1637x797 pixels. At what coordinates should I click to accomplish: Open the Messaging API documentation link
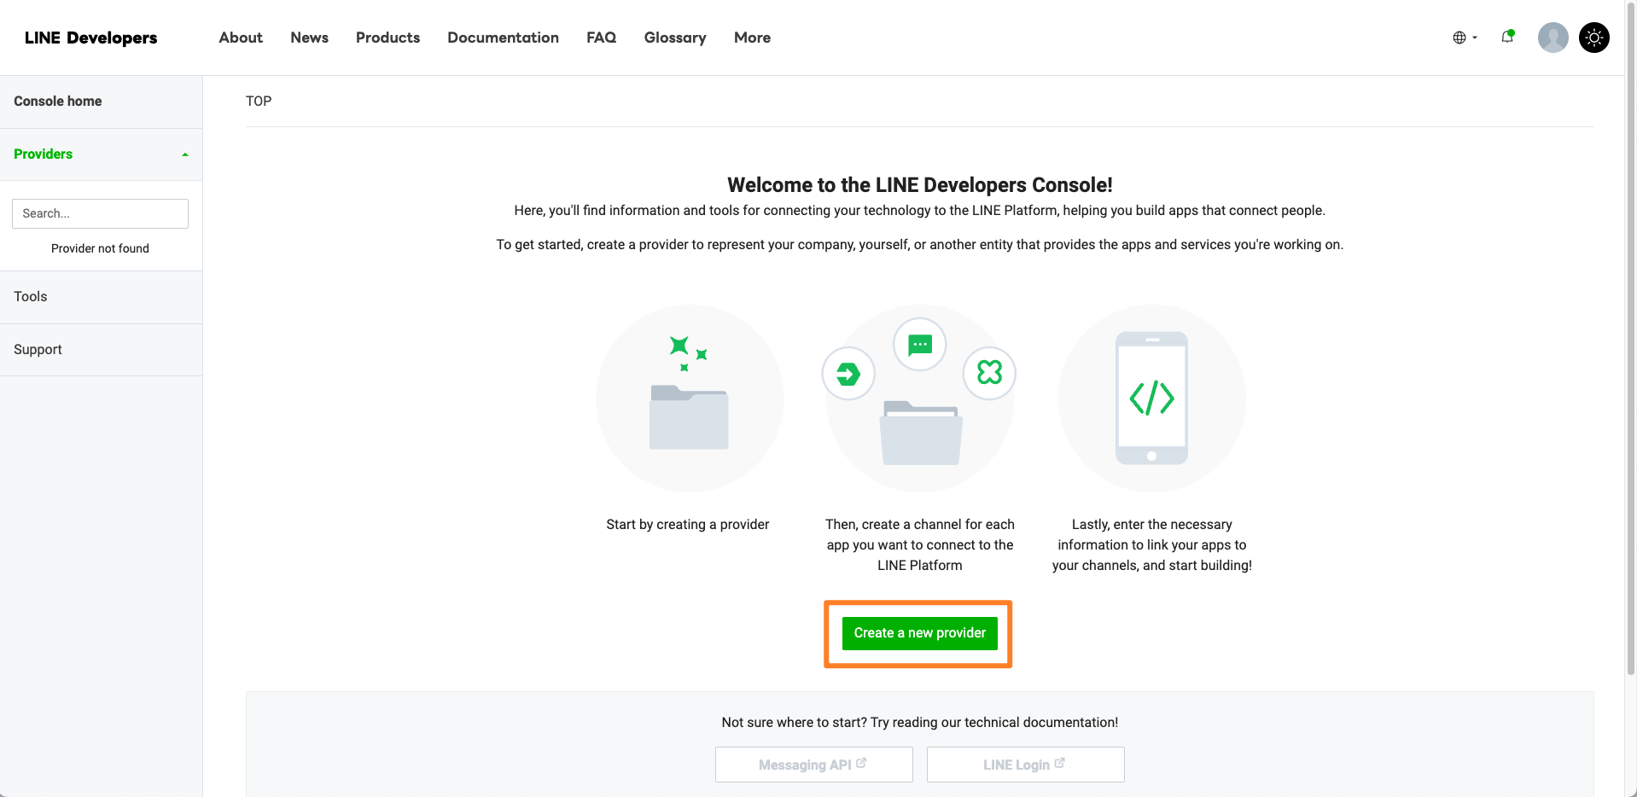813,765
